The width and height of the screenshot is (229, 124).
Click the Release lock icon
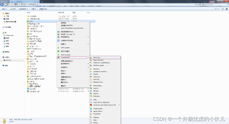coord(91,82)
